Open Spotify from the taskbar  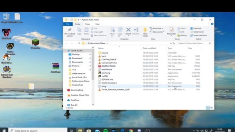coord(106,131)
